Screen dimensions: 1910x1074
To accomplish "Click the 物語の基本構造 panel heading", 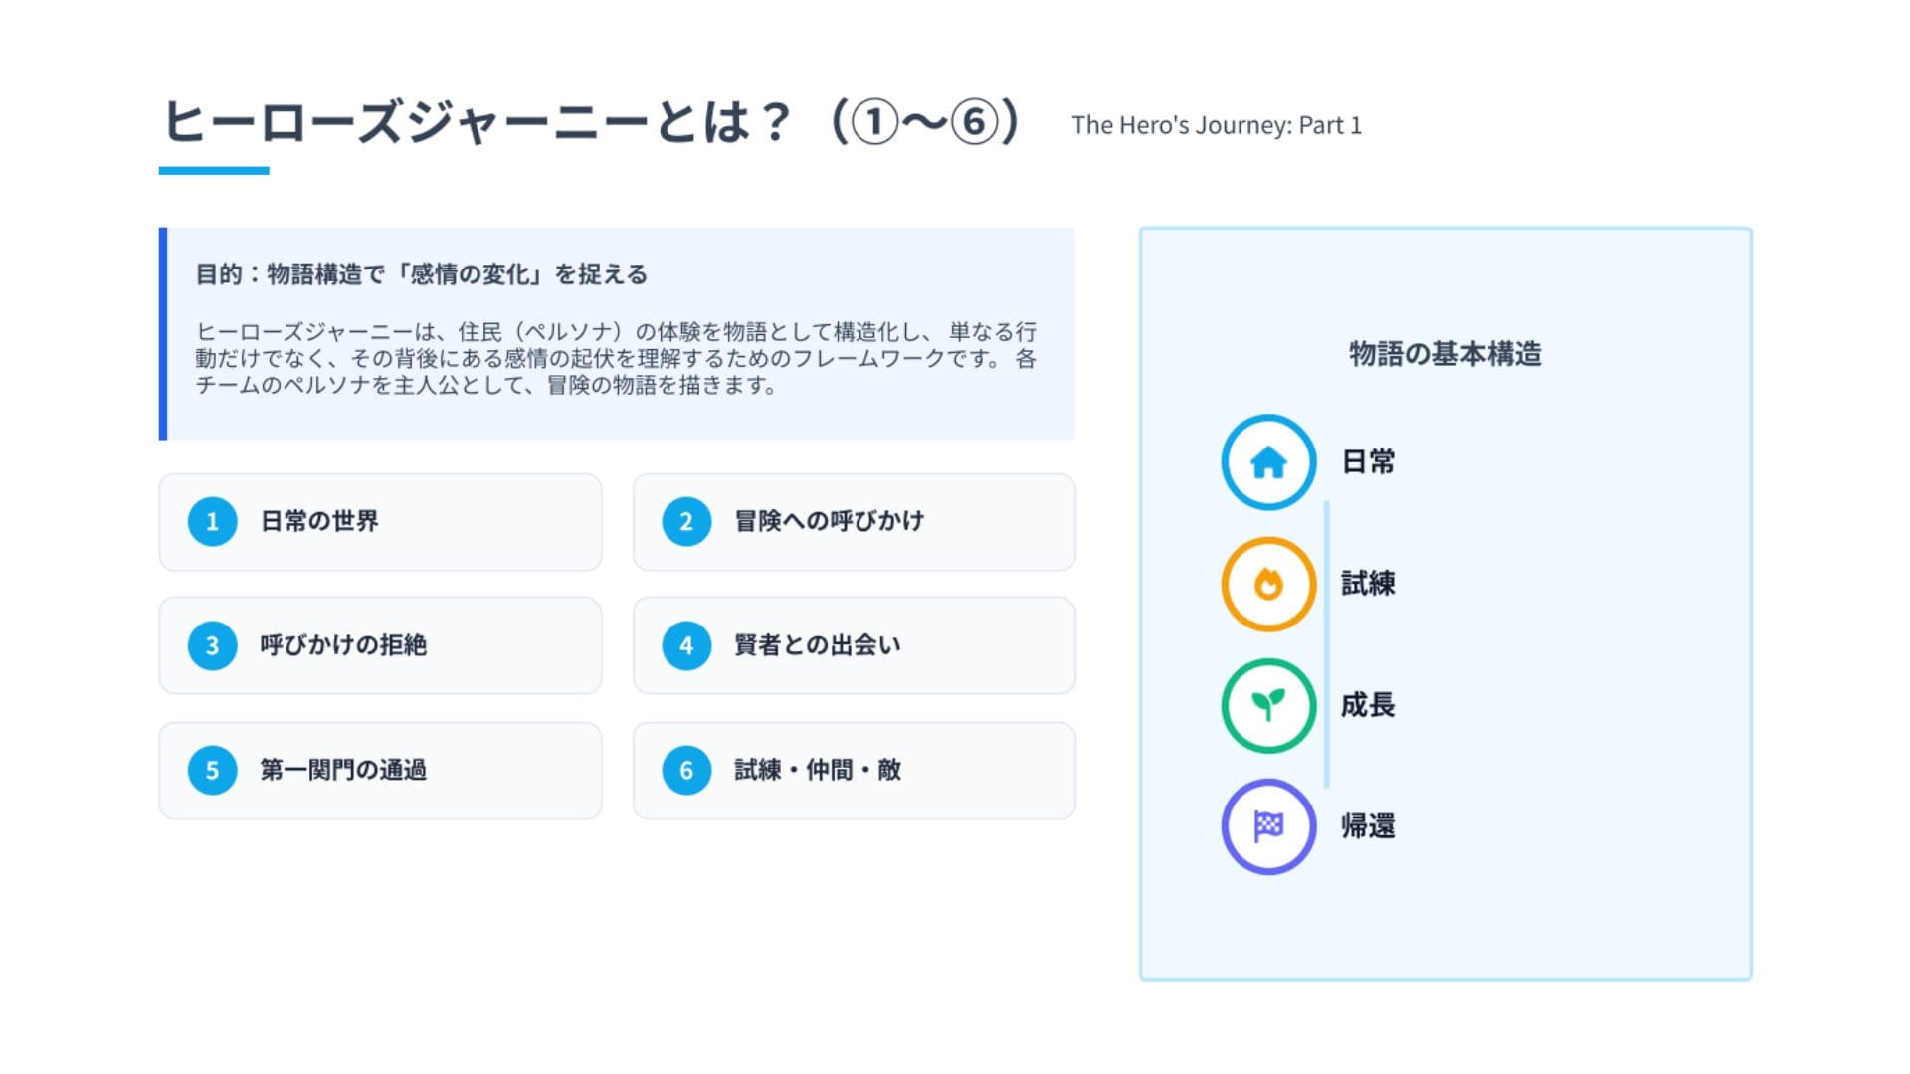I will 1444,354.
